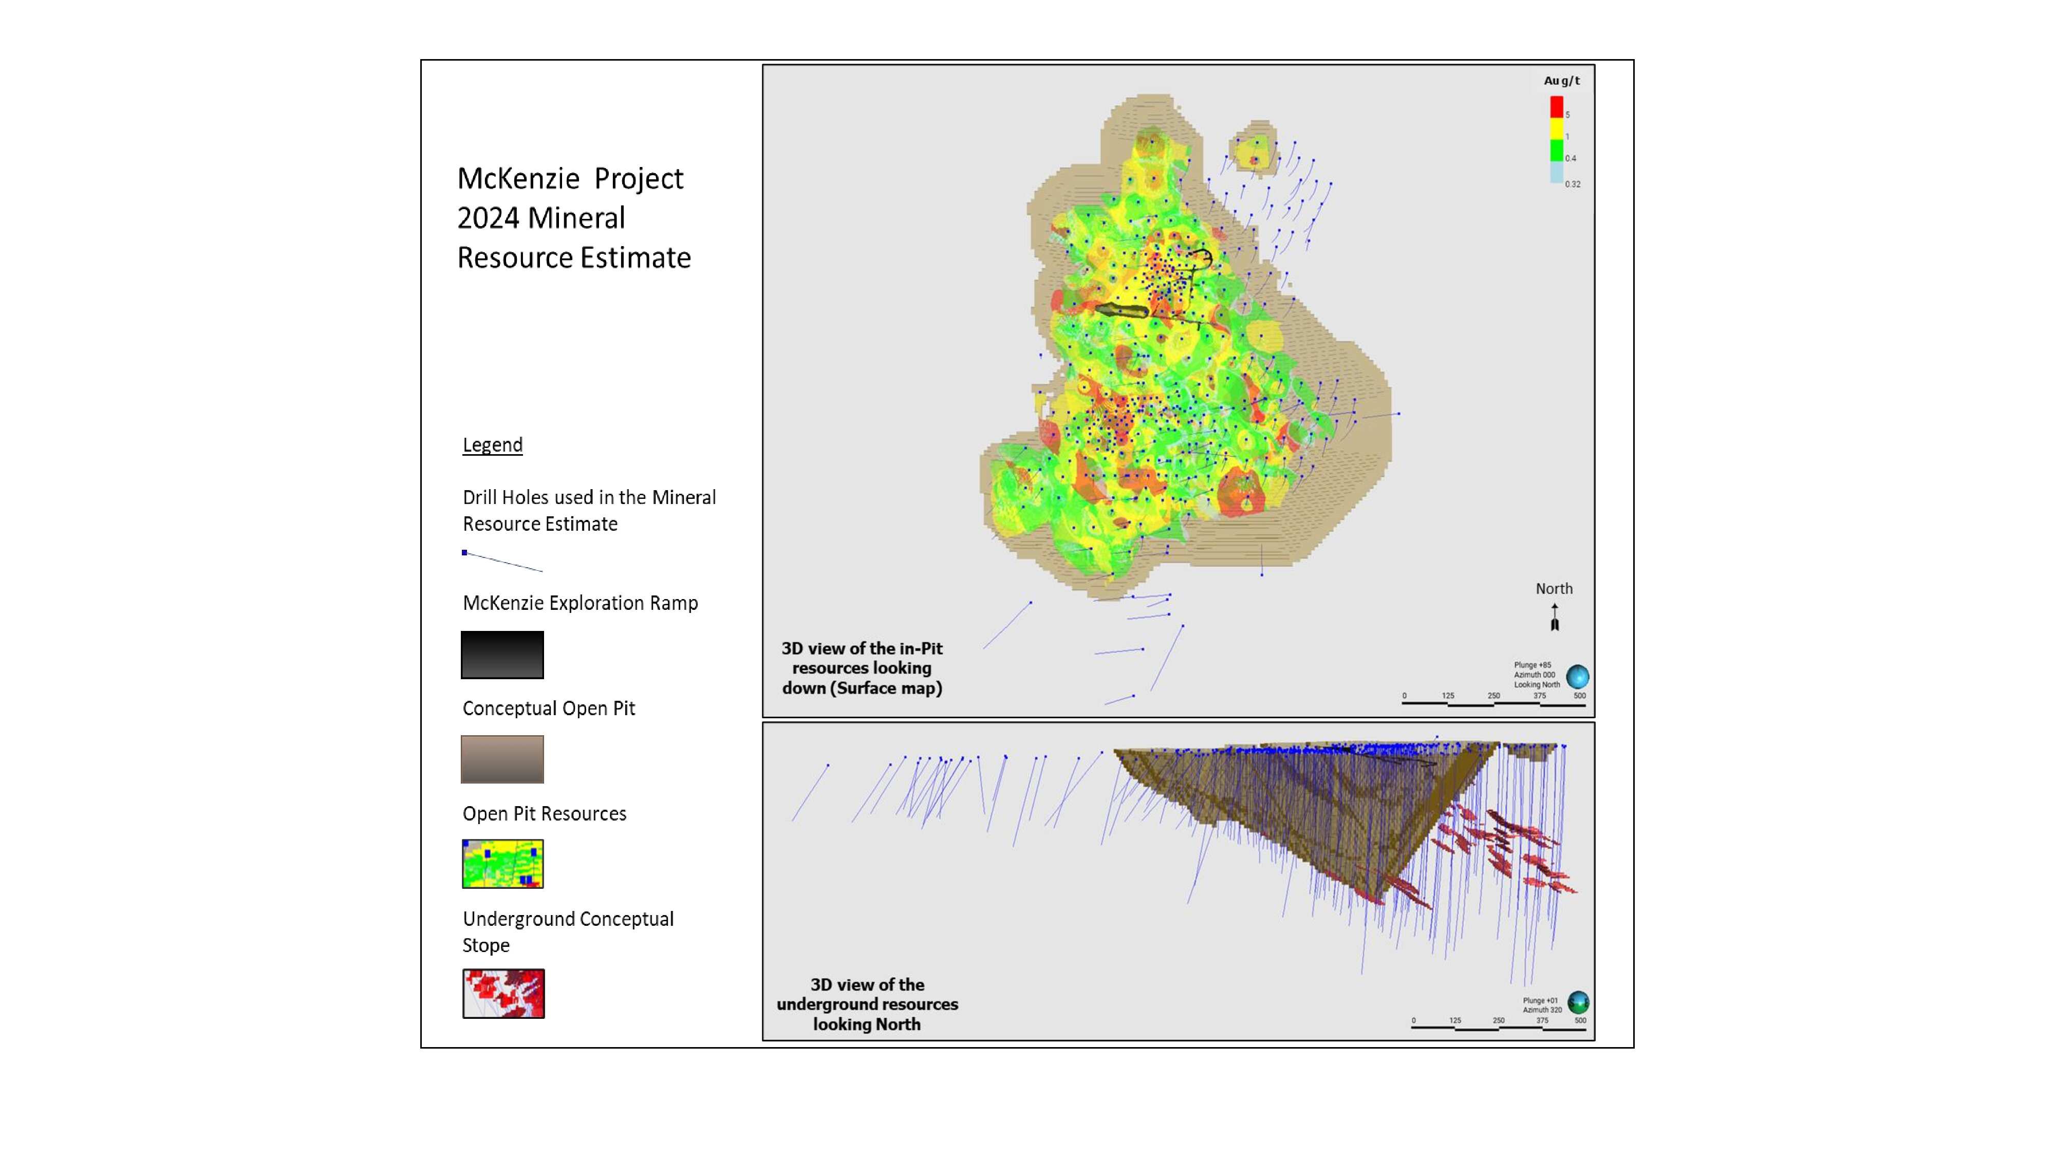Select the Underground Conceptual Stope legend thumbnail
The image size is (2055, 1156).
(503, 993)
